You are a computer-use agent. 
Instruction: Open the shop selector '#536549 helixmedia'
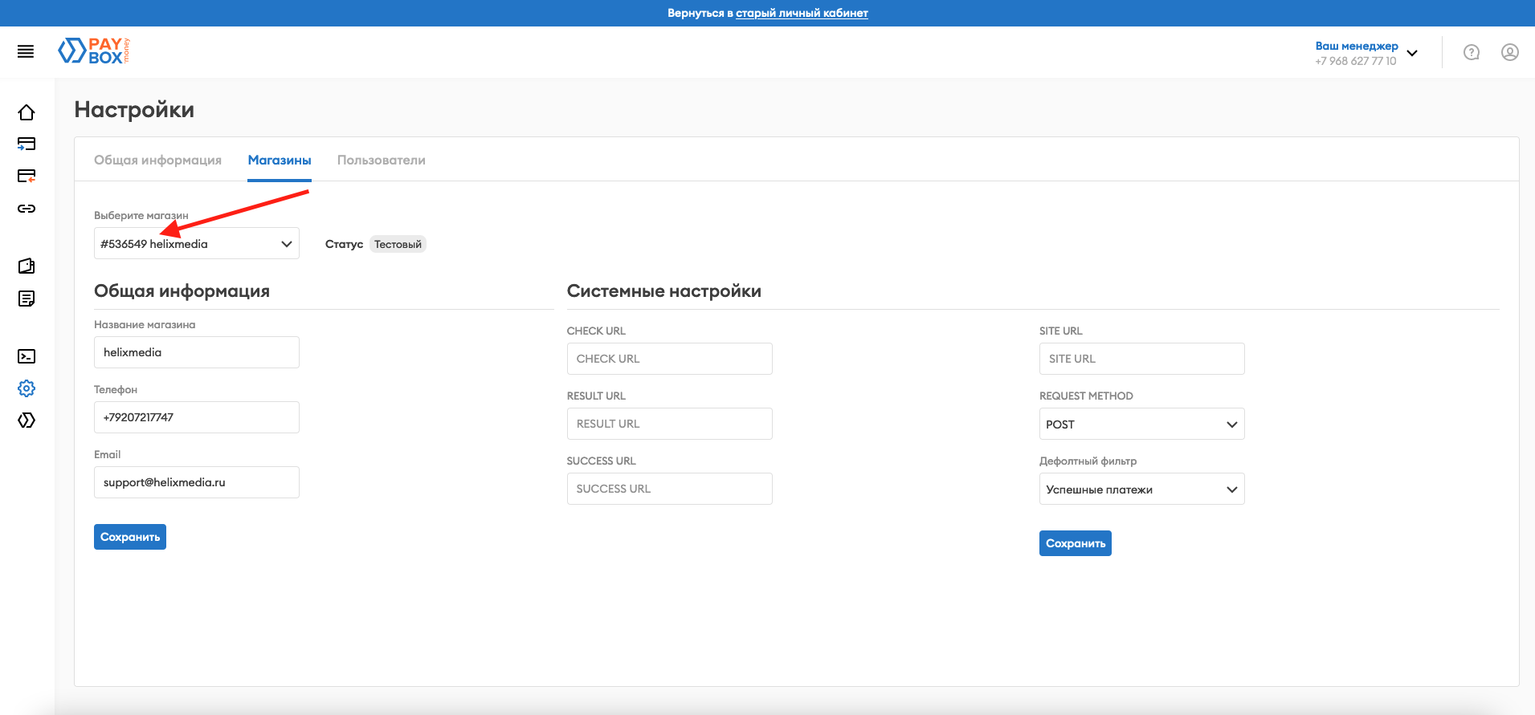click(197, 243)
